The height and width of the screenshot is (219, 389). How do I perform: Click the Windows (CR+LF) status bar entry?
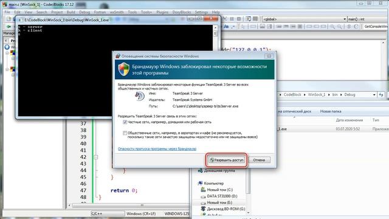tap(141, 214)
